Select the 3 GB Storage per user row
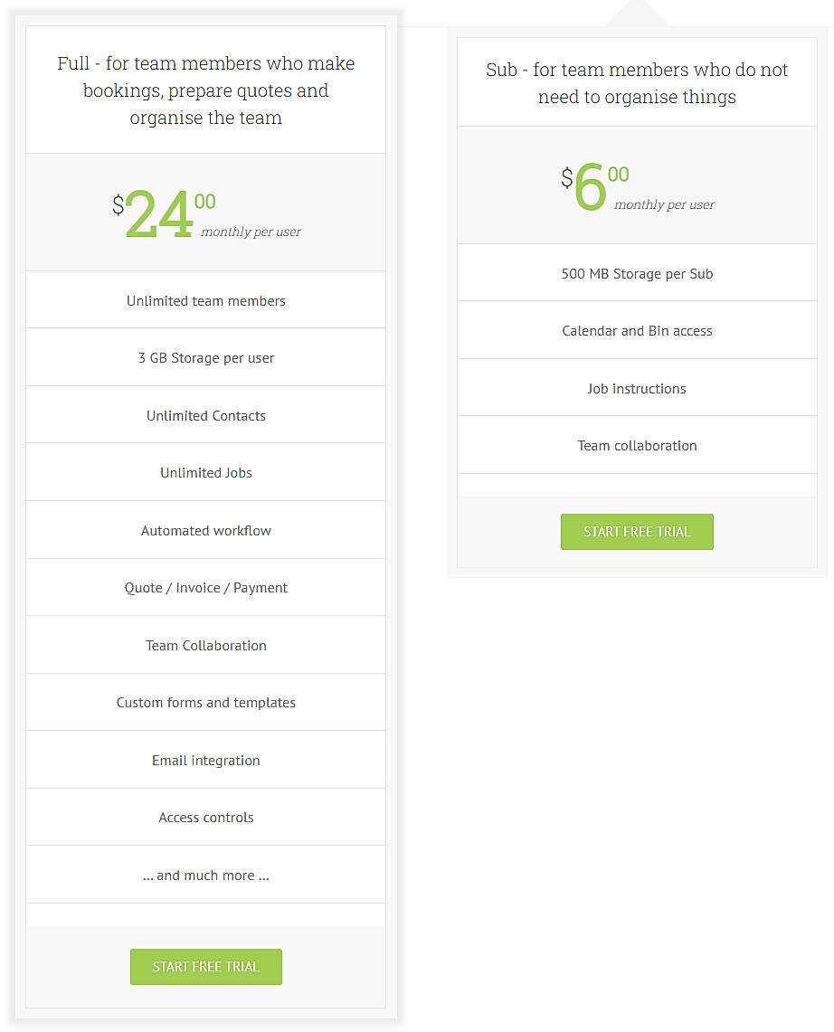Image resolution: width=834 pixels, height=1032 pixels. click(205, 356)
